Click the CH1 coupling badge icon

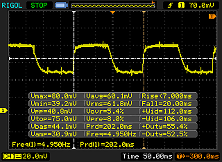pos(12,156)
